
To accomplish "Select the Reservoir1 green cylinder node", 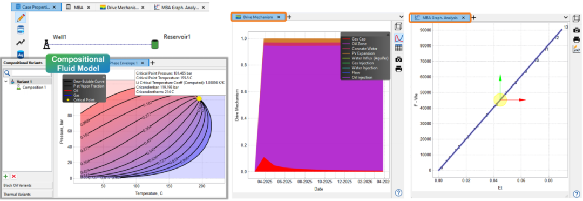I will point(155,44).
